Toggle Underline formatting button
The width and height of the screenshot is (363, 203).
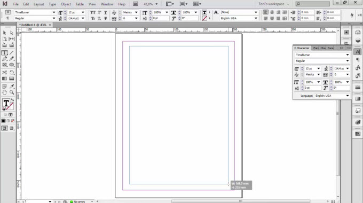point(105,12)
